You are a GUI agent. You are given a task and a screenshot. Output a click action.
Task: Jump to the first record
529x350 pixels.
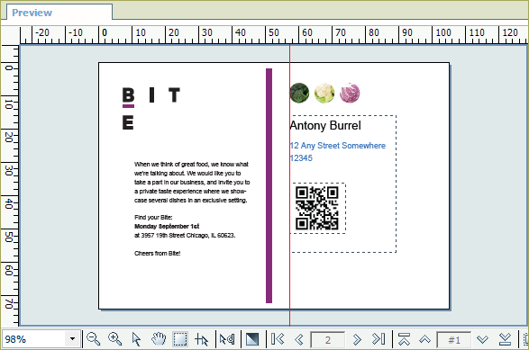click(x=404, y=339)
